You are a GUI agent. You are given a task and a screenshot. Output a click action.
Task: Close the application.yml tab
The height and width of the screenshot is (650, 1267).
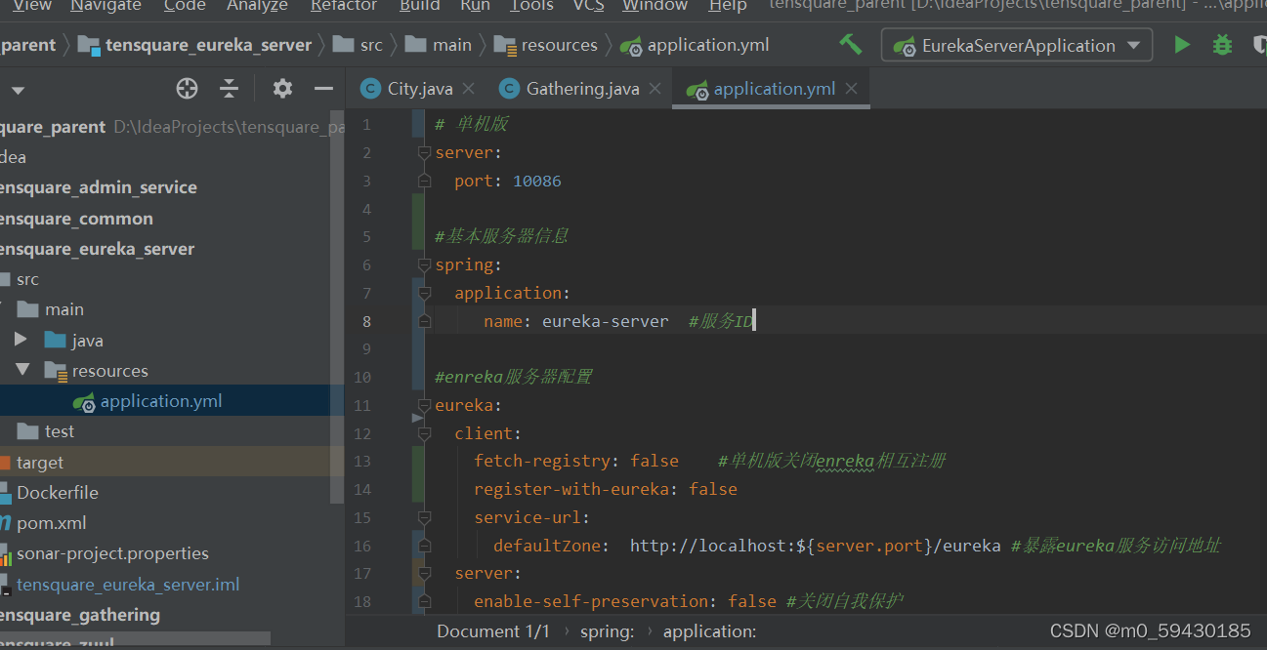pos(852,89)
